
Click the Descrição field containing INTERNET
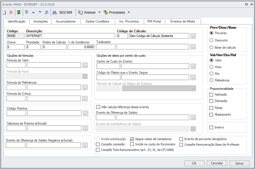pyautogui.click(x=71, y=36)
